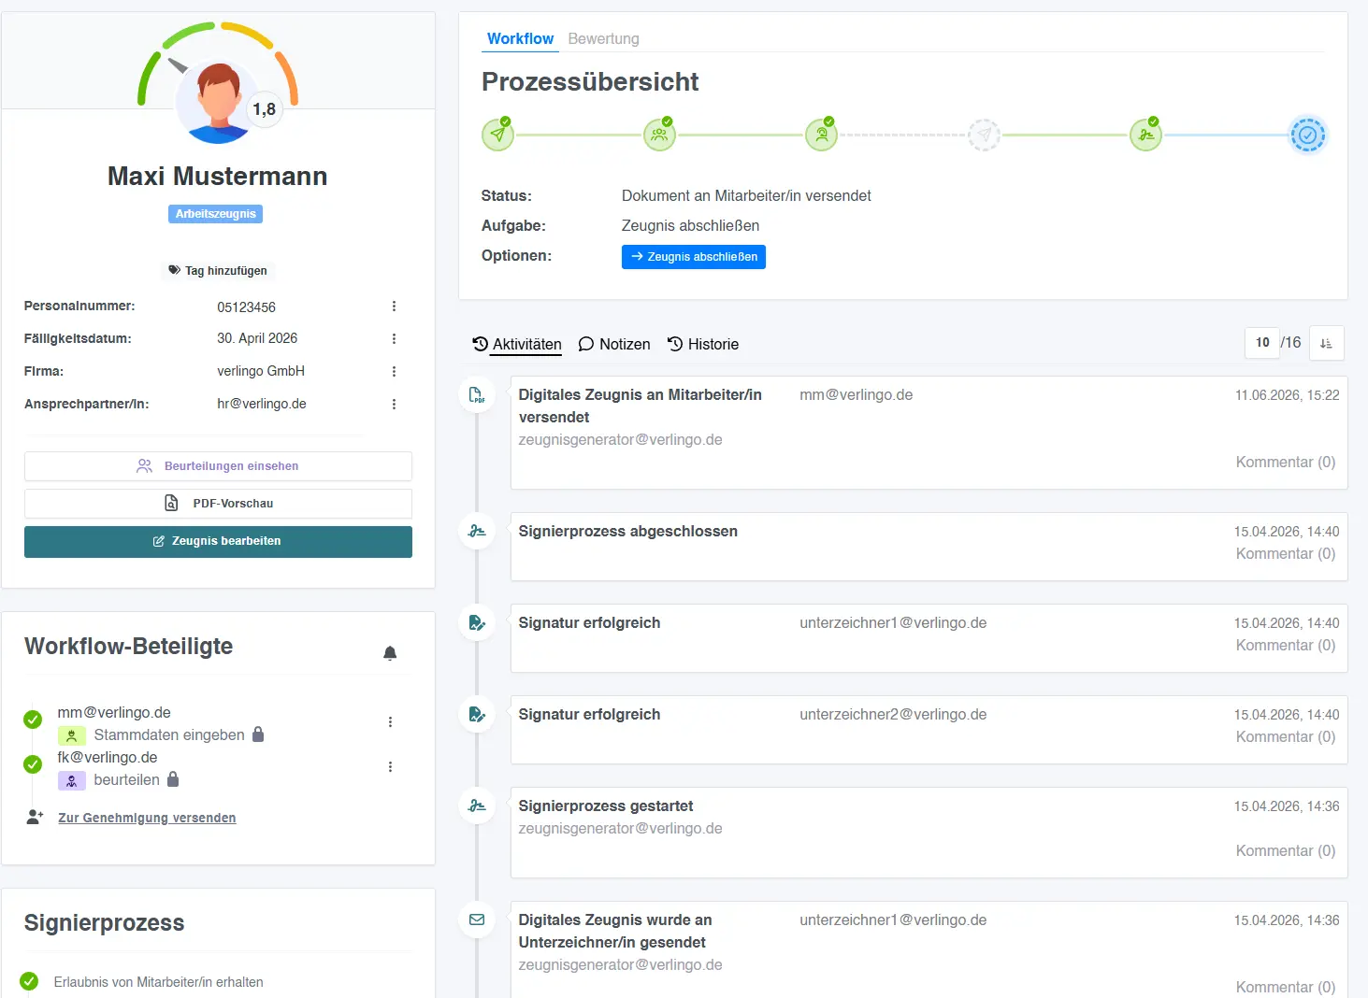
Task: Click the timestamp 11.06.2026, 15:22
Action: [1287, 395]
